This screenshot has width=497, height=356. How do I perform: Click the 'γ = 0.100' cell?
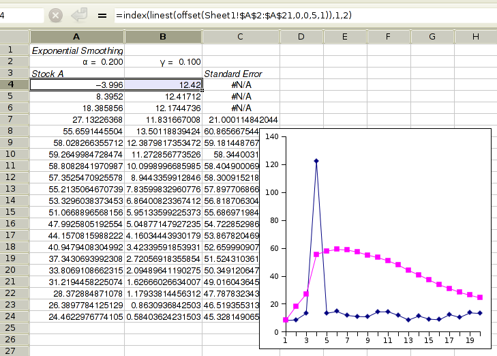click(163, 62)
